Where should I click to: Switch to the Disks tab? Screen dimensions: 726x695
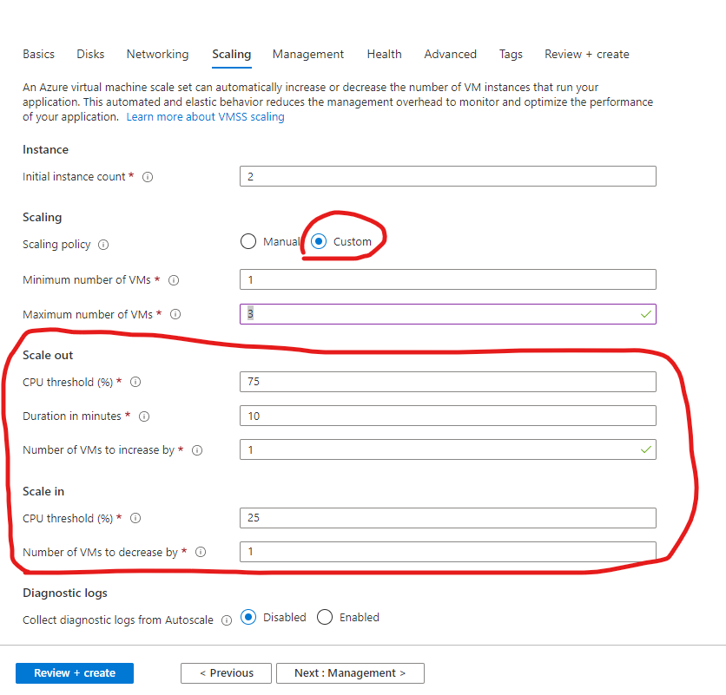click(x=90, y=54)
